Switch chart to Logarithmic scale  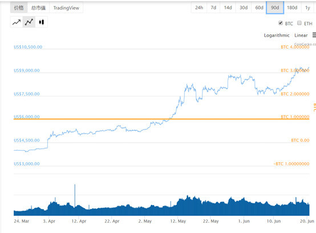point(277,35)
